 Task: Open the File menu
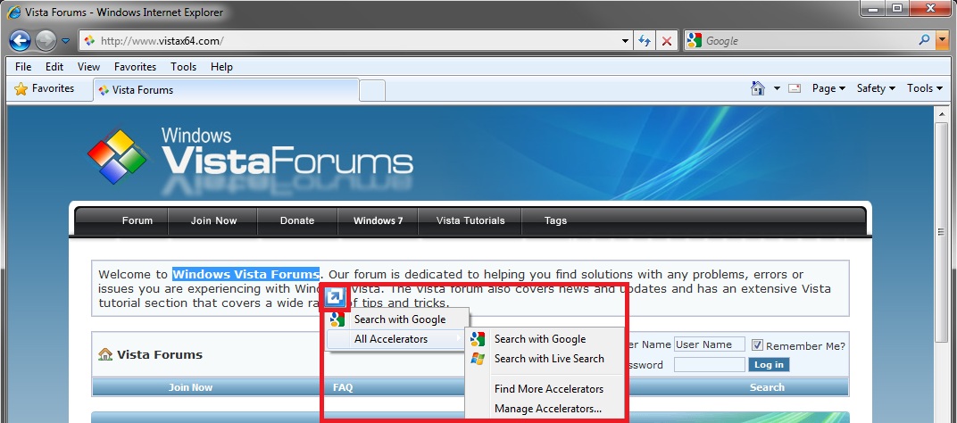click(23, 67)
